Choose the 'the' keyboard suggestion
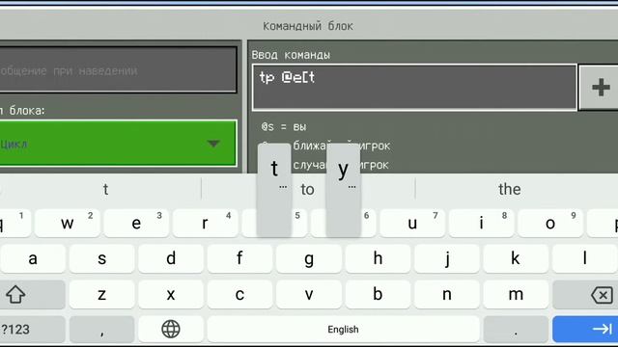Image resolution: width=618 pixels, height=347 pixels. click(509, 189)
